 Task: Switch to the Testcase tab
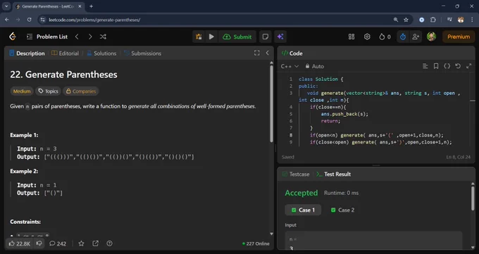click(296, 174)
